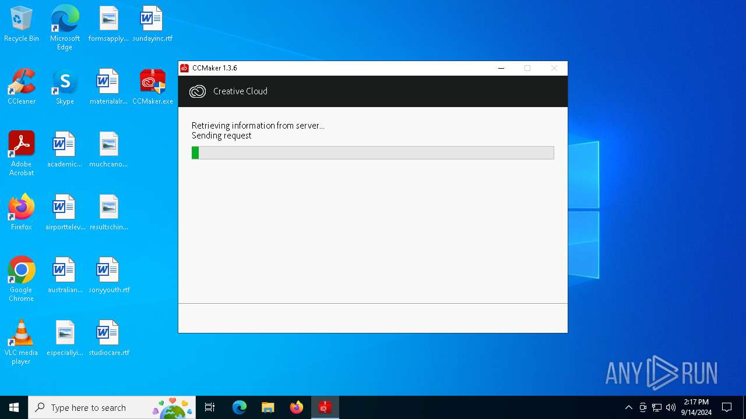
Task: Open Task View from the taskbar
Action: [210, 407]
